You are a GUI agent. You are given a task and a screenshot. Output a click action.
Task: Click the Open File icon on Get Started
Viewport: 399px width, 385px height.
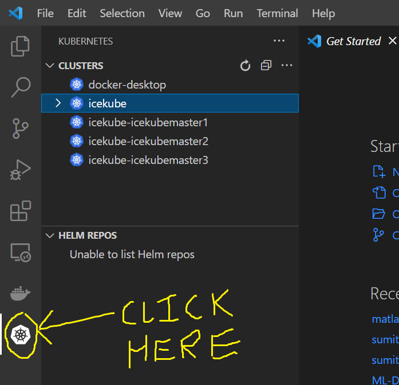tap(379, 192)
